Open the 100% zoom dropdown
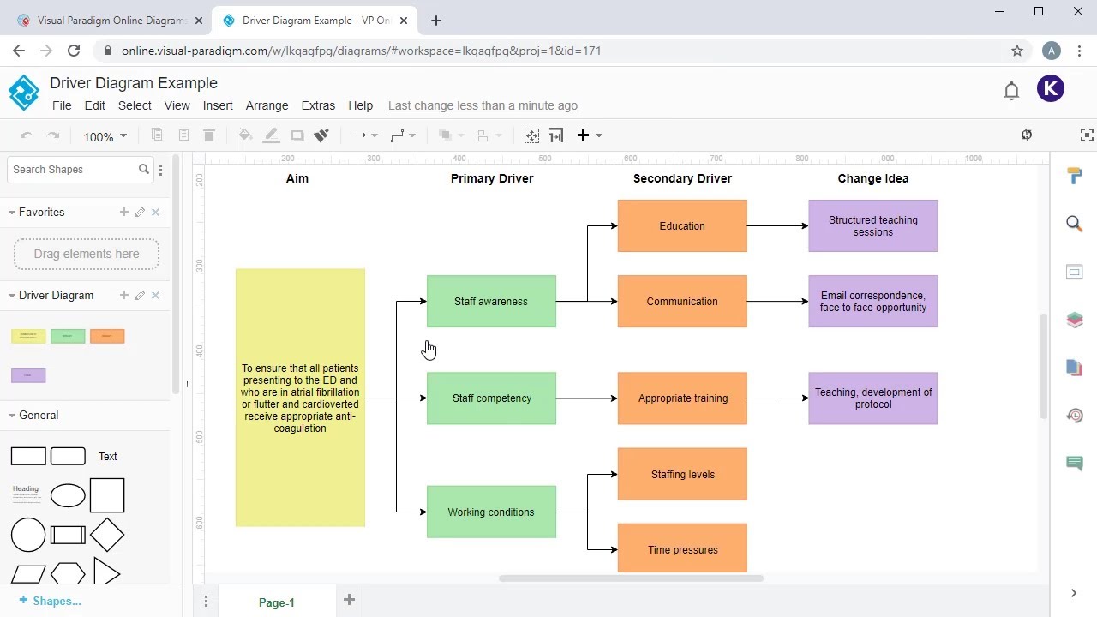This screenshot has height=617, width=1097. click(x=105, y=136)
